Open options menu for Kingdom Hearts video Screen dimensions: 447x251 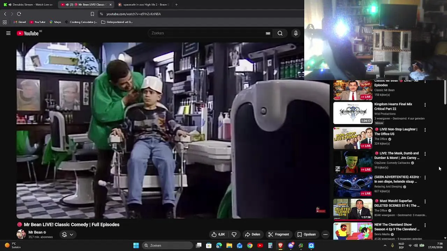(425, 105)
